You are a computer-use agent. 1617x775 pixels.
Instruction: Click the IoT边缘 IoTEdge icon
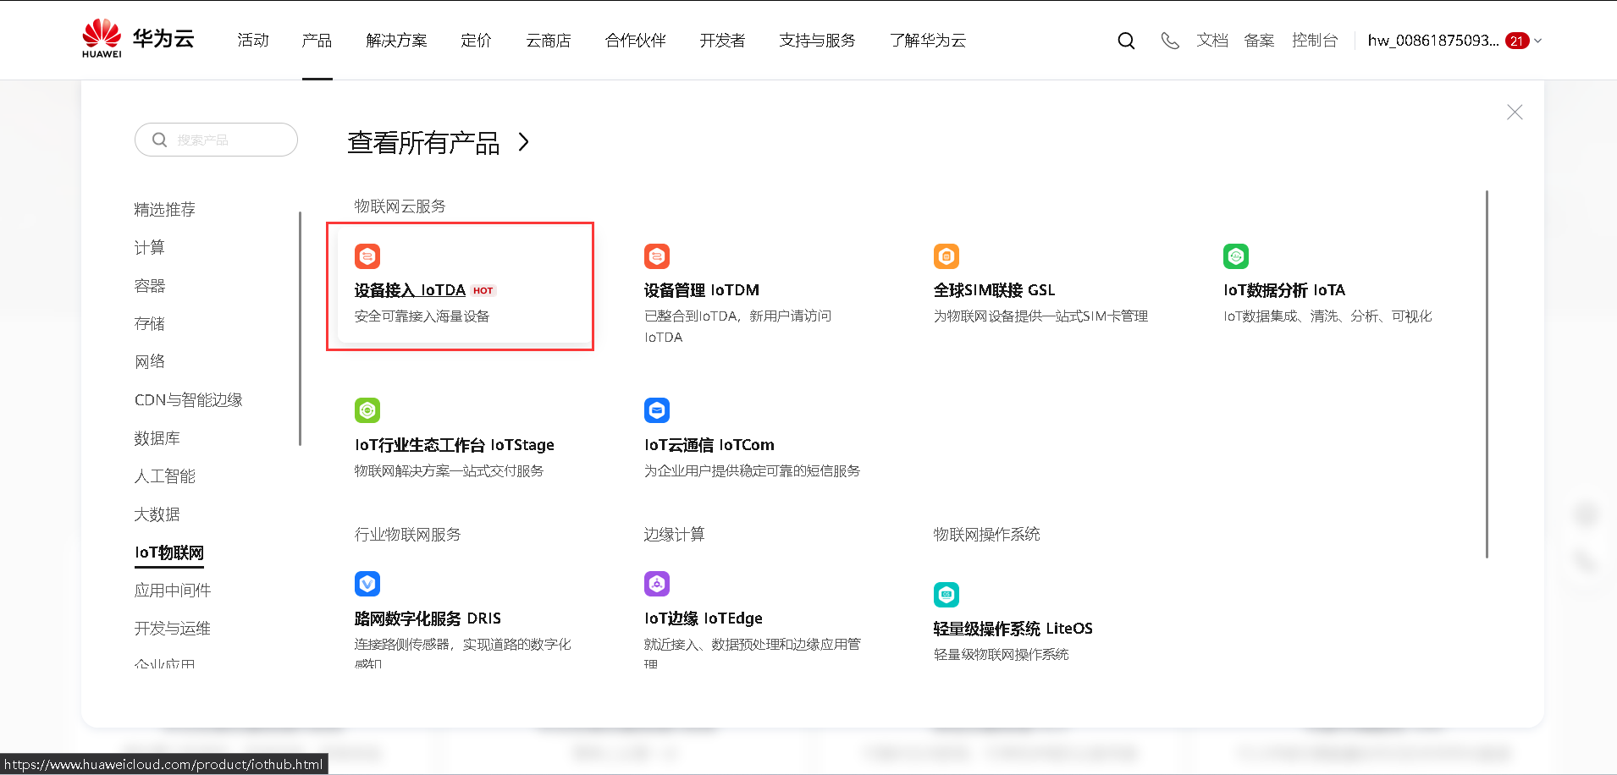coord(656,583)
